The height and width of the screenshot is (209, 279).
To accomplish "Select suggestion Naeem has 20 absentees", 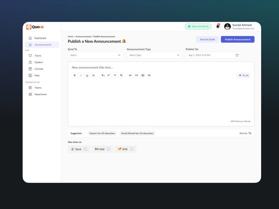I will click(x=102, y=133).
